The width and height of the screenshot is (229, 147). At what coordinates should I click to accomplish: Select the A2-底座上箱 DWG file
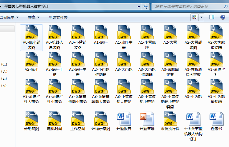[x=55, y=64]
